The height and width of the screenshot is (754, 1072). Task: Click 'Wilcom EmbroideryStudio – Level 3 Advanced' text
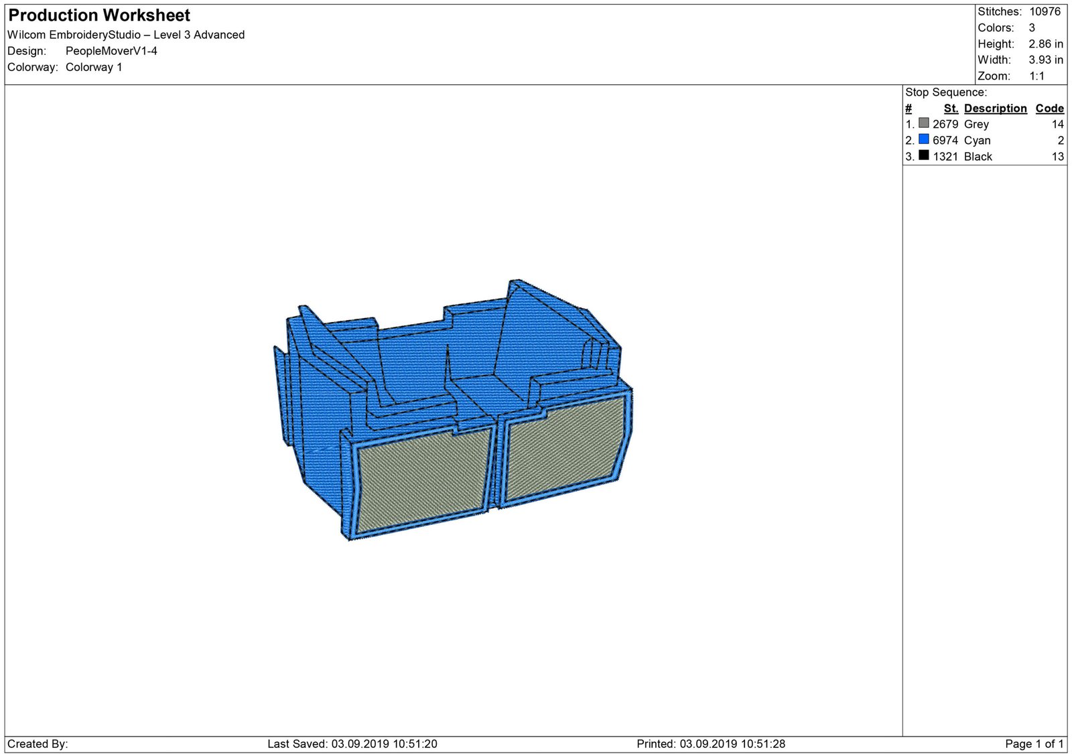click(126, 35)
